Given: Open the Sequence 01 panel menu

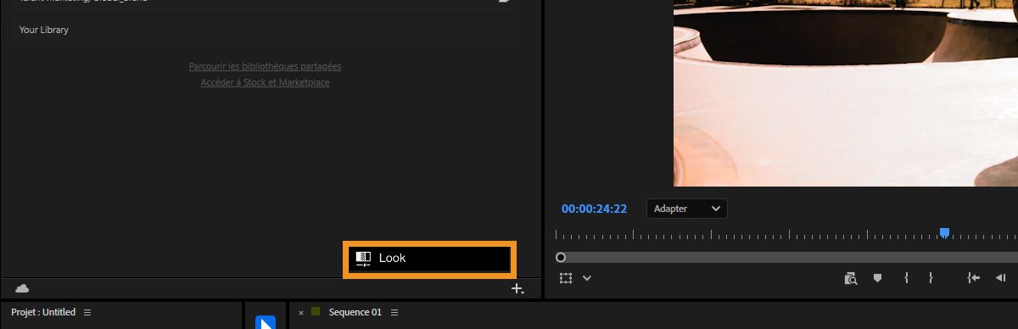Looking at the screenshot, I should tap(394, 312).
